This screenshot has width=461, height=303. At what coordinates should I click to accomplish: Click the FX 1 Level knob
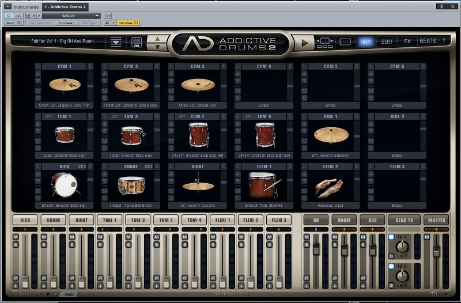402,247
